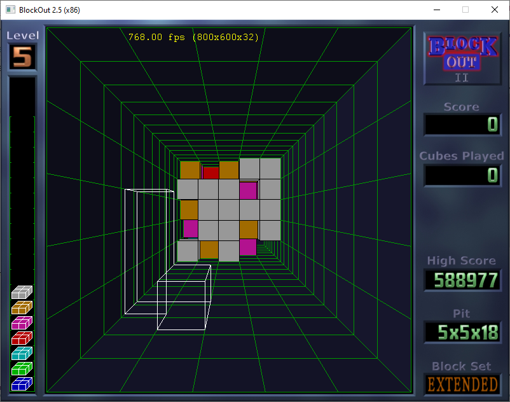Screen dimensions: 510x402
Task: Click the Score value box
Action: pyautogui.click(x=462, y=124)
